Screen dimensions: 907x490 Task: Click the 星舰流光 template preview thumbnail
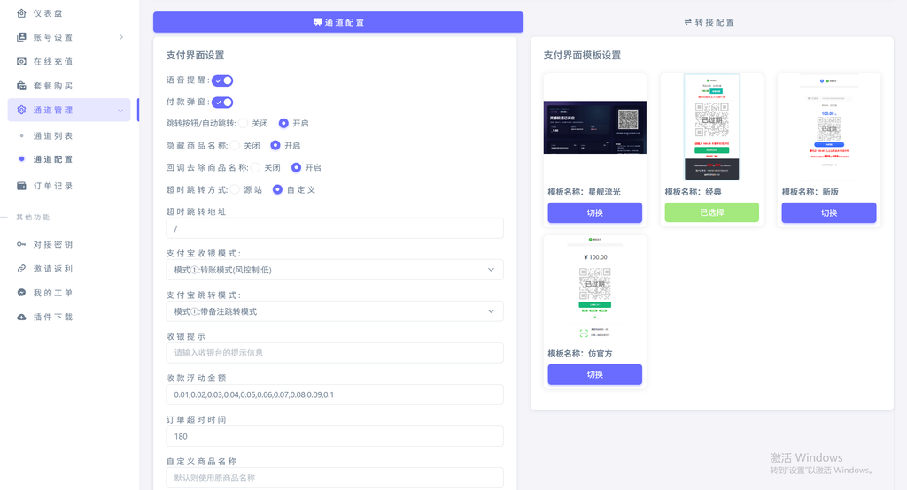click(x=594, y=127)
